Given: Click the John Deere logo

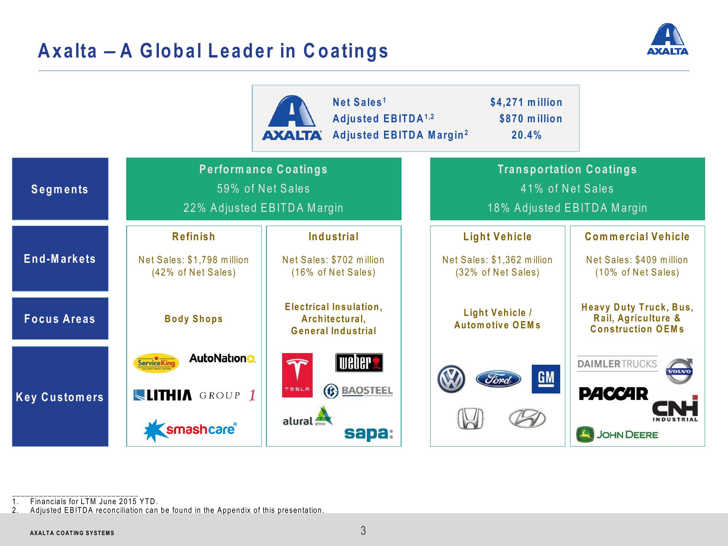Looking at the screenshot, I should pyautogui.click(x=617, y=435).
